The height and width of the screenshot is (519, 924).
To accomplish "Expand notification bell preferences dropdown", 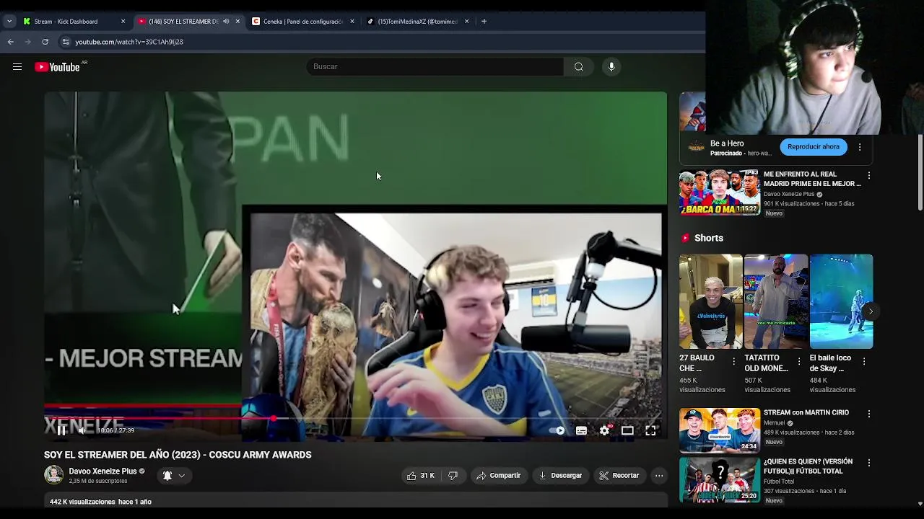I will [182, 476].
